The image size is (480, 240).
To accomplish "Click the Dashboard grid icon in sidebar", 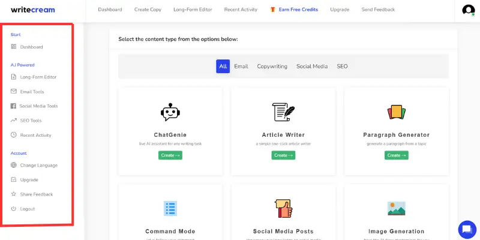I will (x=13, y=47).
